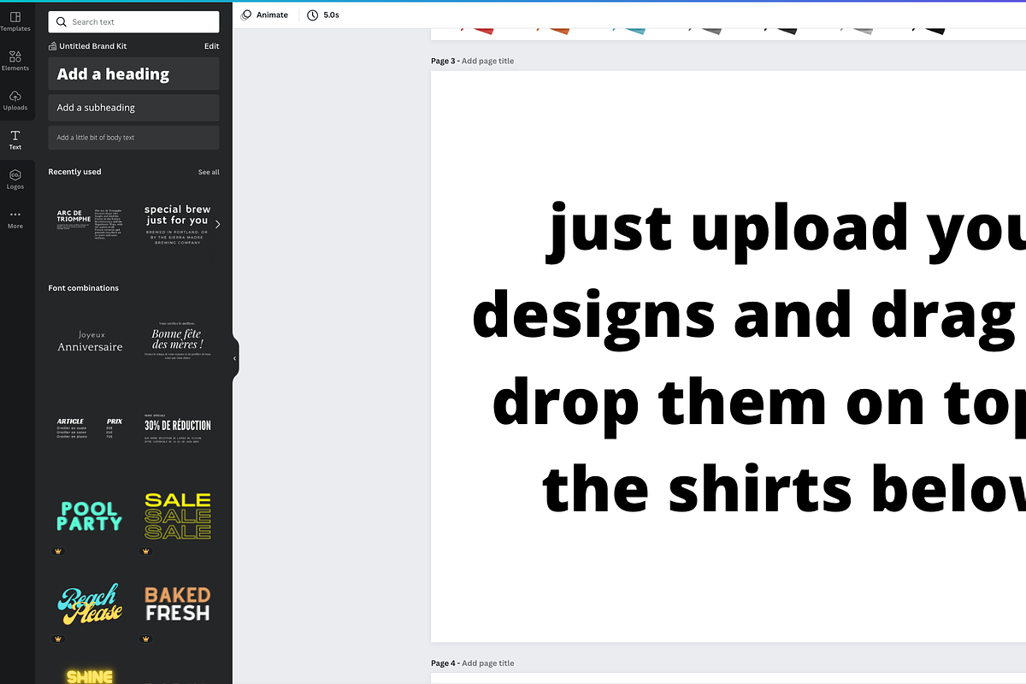
Task: Choose the Joyeux Anniversaire font combination
Action: coord(89,341)
